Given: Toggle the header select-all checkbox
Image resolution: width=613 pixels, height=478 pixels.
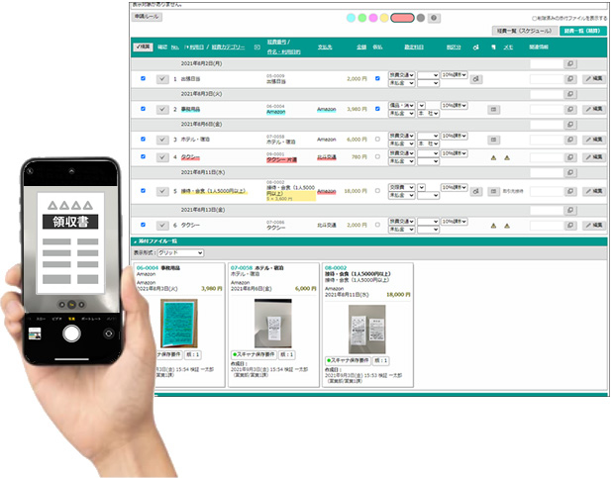Looking at the screenshot, I should click(138, 47).
